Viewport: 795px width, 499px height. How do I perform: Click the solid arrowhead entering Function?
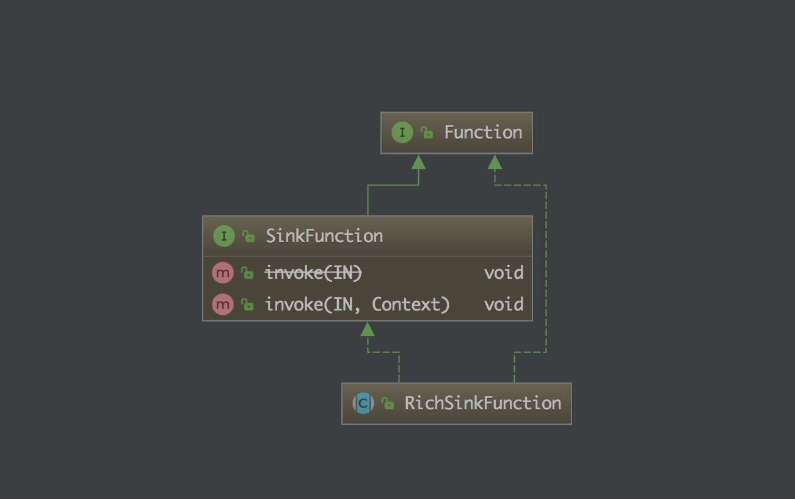click(418, 162)
